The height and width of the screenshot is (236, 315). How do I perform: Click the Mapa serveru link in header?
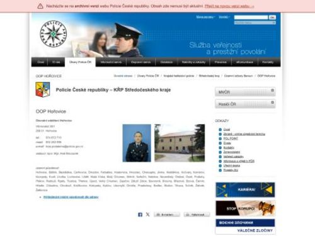(x=205, y=17)
